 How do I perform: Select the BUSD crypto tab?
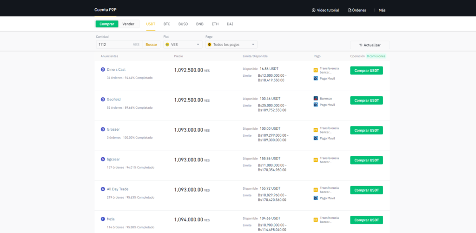coord(183,24)
